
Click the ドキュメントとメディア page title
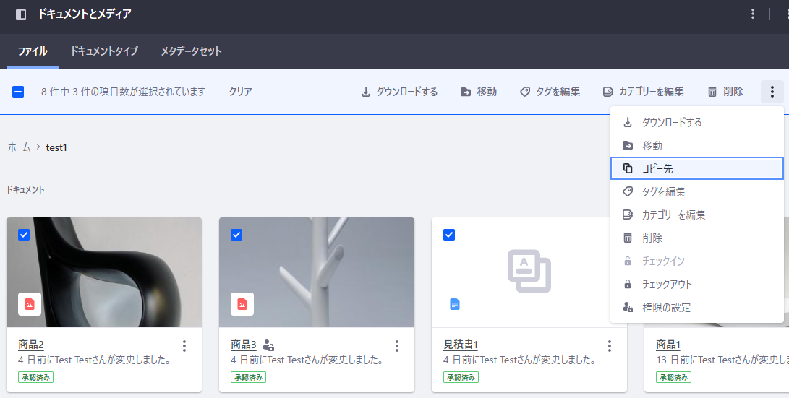85,14
